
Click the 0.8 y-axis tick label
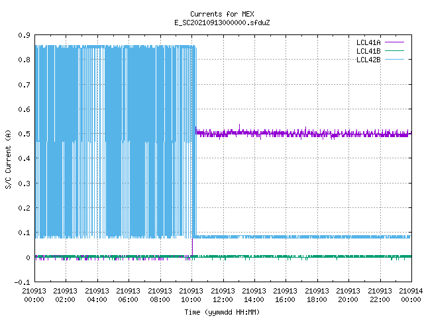24,60
